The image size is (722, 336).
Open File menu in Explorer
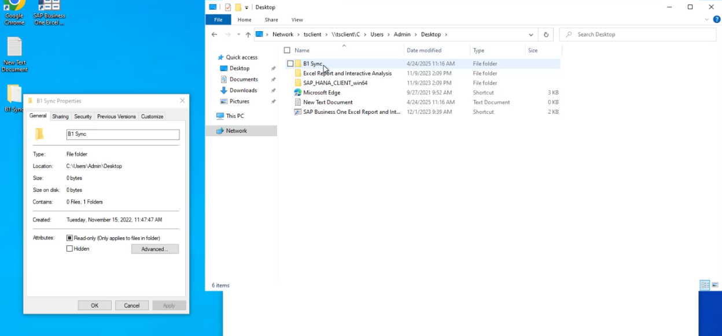point(218,20)
